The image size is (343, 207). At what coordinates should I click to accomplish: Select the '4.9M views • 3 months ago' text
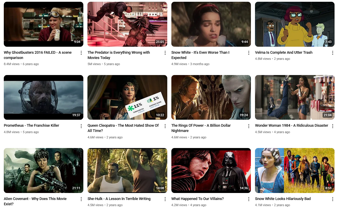(x=190, y=64)
